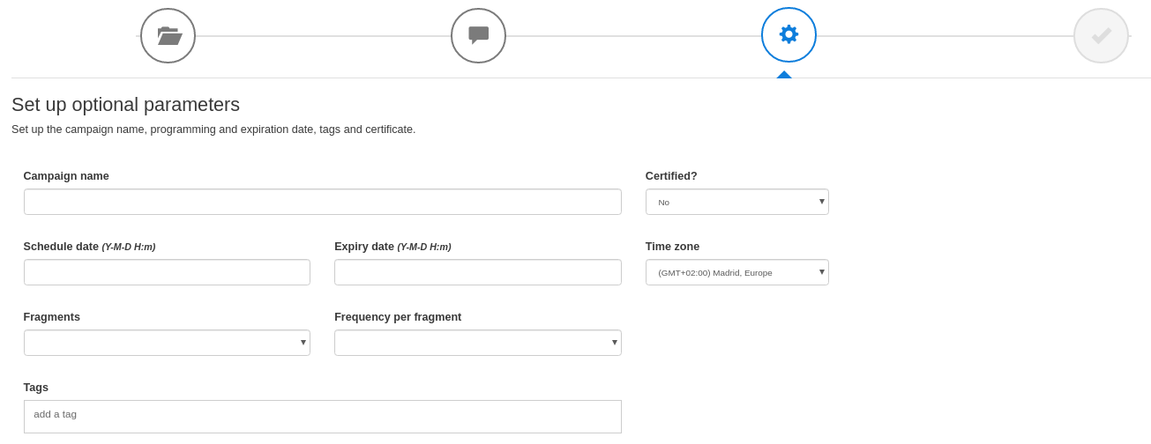Image resolution: width=1151 pixels, height=444 pixels.
Task: Click the Schedule date input box
Action: (167, 272)
